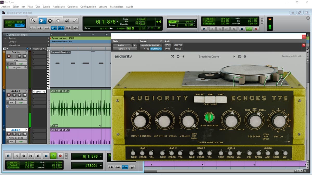Click Stop in floating Transport window
This screenshot has height=175, width=312.
coord(46,156)
